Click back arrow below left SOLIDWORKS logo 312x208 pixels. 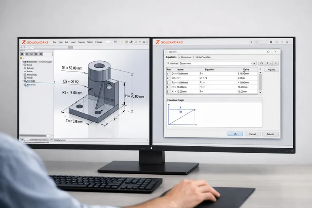click(21, 47)
